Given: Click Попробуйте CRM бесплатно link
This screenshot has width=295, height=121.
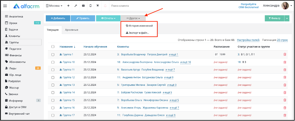Looking at the screenshot, I should click(249, 6).
